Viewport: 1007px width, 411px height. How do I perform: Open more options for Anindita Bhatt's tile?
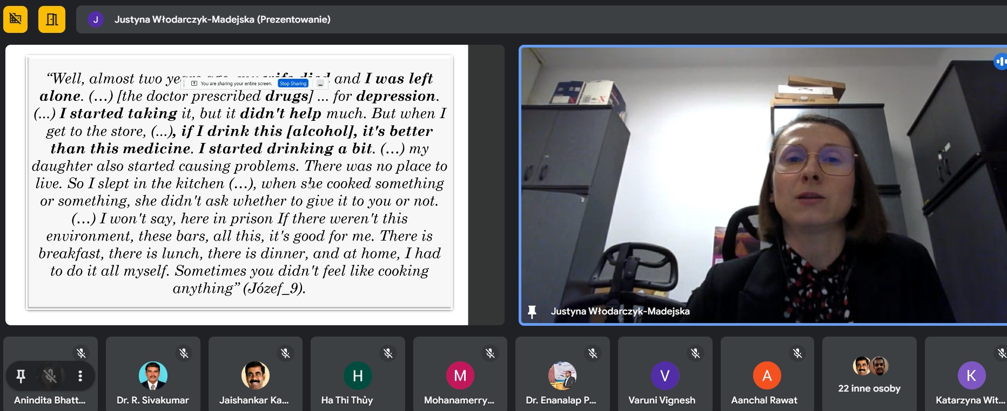[80, 376]
